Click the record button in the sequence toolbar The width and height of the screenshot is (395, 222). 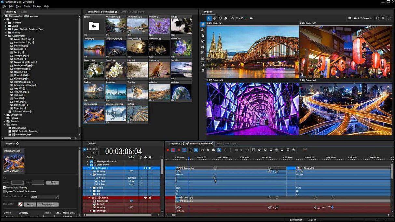[x=168, y=150]
